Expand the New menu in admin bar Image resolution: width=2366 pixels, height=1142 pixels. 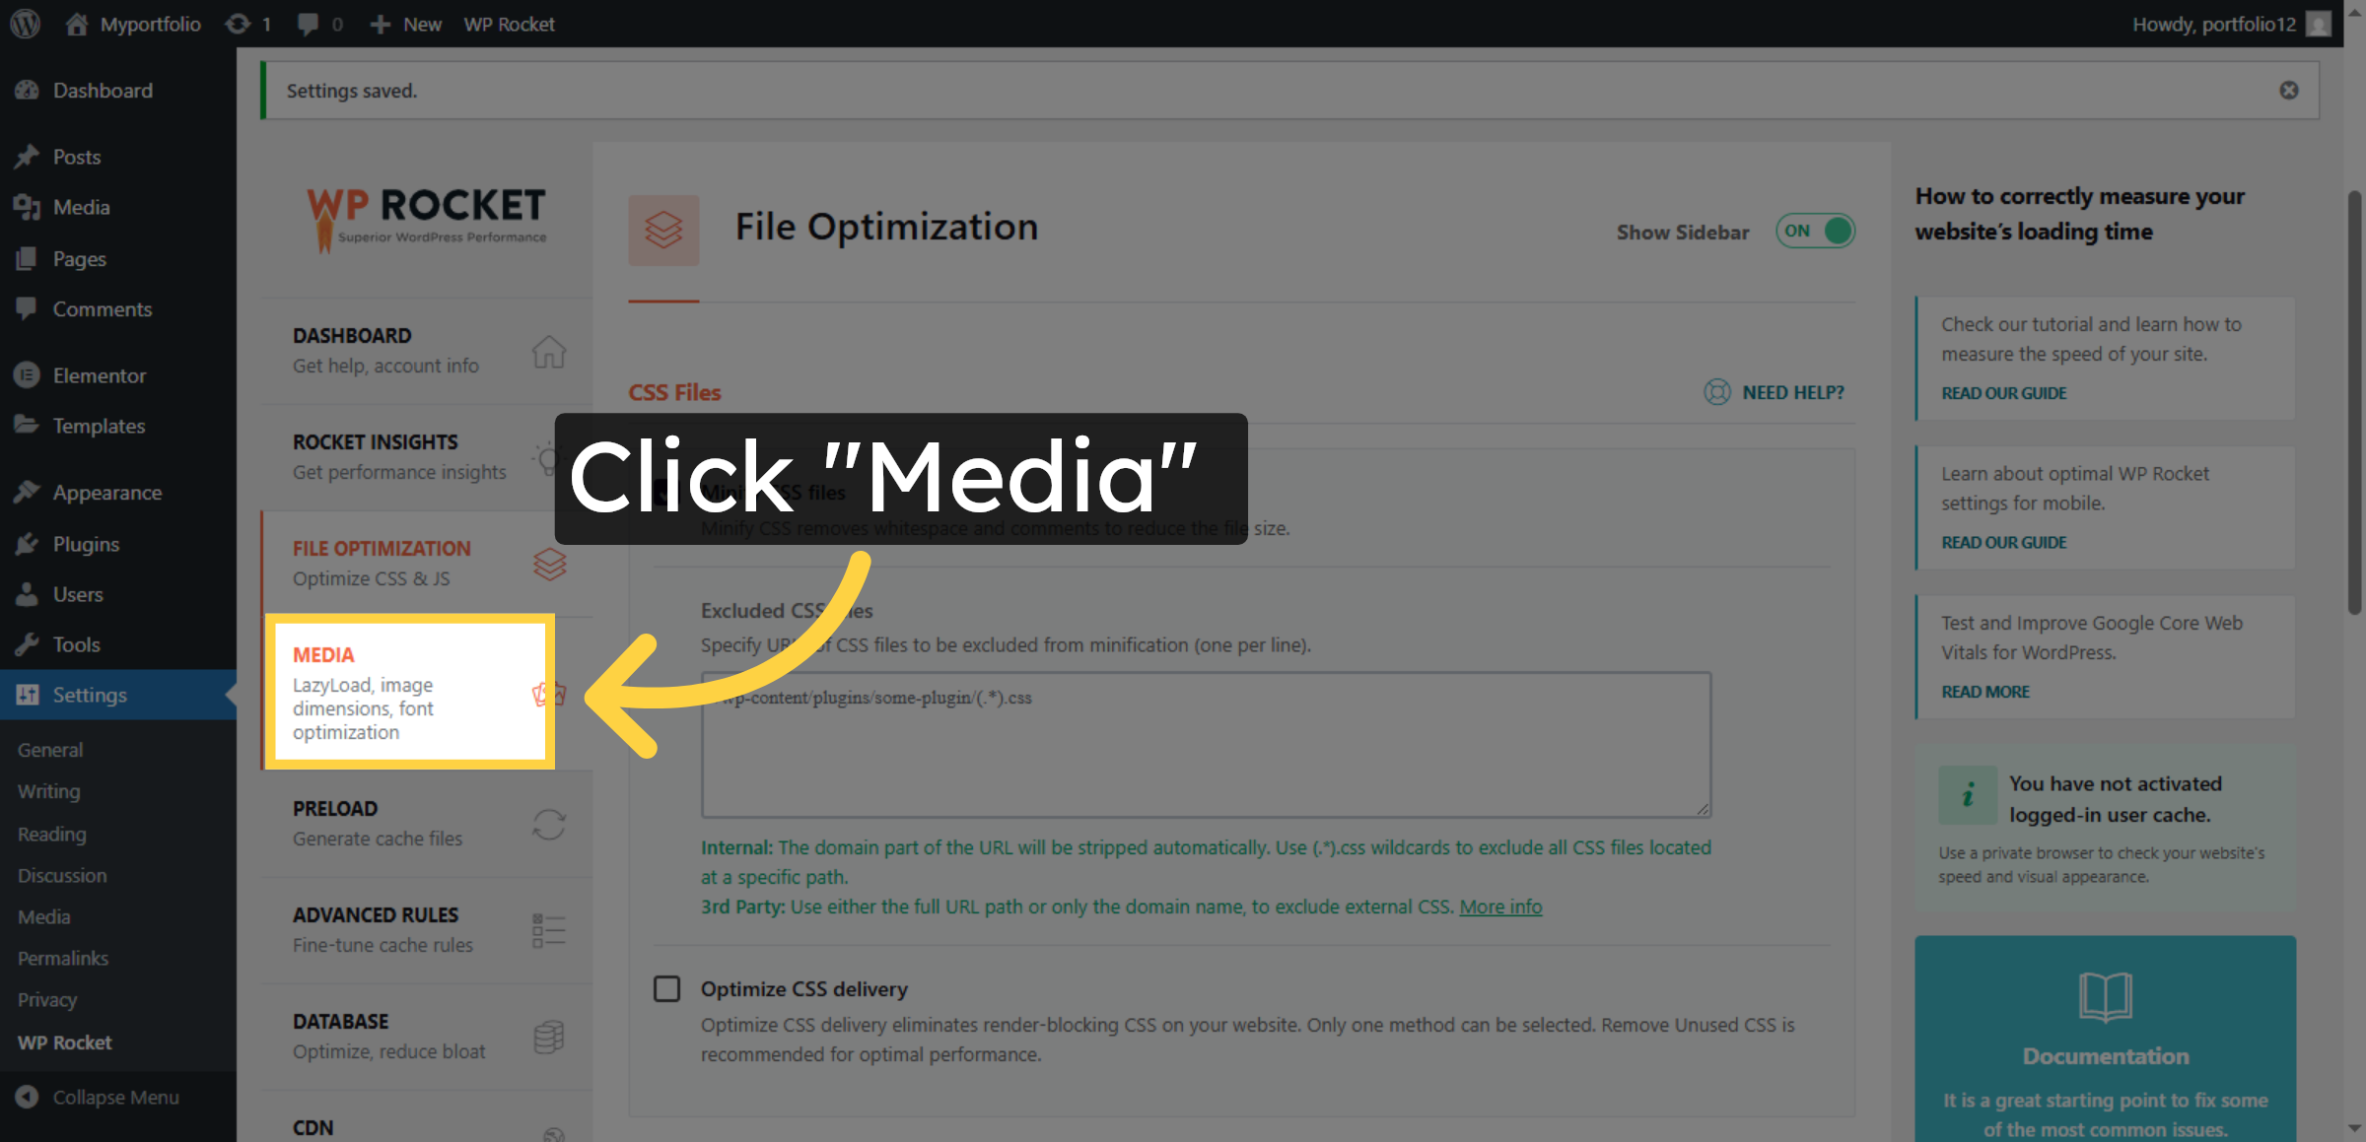pos(405,23)
